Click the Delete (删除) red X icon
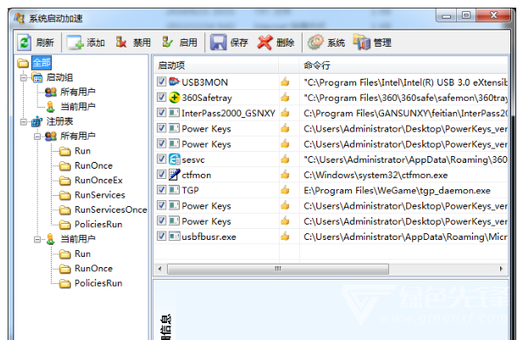The height and width of the screenshot is (340, 523). (x=264, y=42)
